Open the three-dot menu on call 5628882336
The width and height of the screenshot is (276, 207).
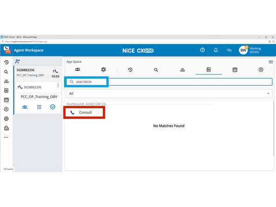(x=58, y=85)
